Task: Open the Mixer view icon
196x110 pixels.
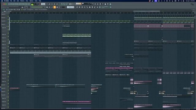Action: coord(85,7)
